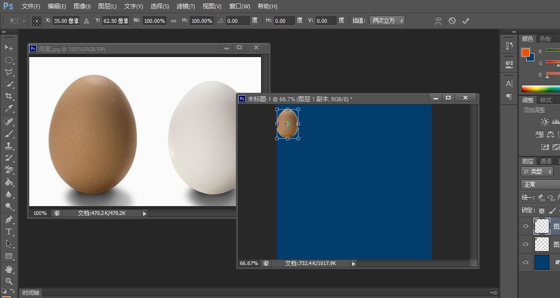This screenshot has height=298, width=560.
Task: Open the 正常 blend mode dropdown
Action: (540, 184)
